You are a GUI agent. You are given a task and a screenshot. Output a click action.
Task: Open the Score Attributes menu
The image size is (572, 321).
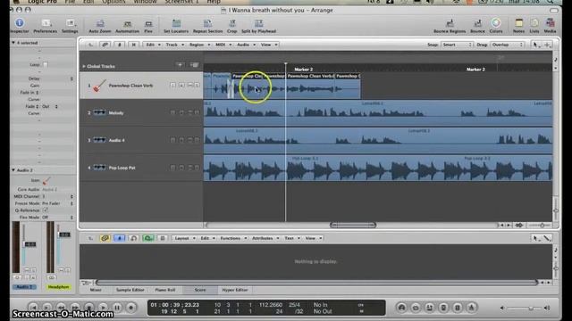coord(265,238)
